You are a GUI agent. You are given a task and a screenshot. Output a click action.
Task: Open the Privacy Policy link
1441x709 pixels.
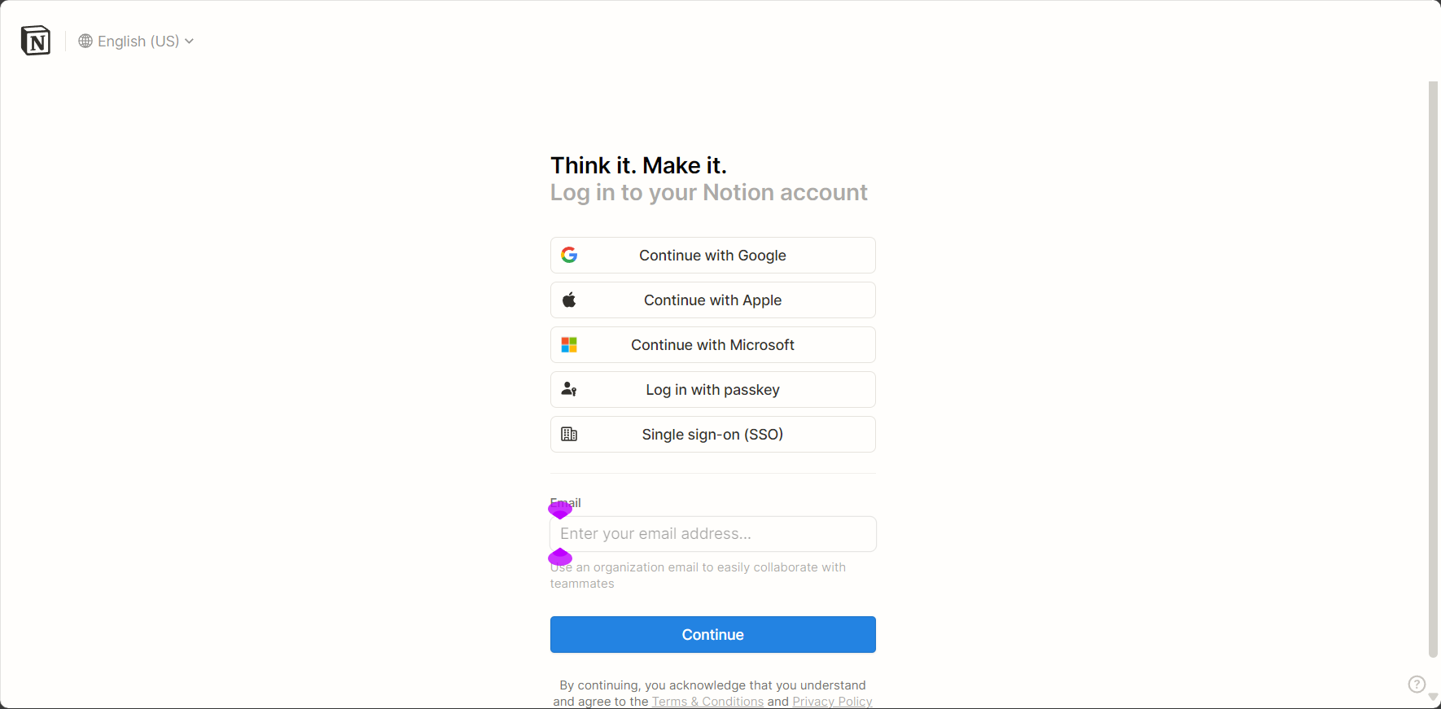[832, 702]
